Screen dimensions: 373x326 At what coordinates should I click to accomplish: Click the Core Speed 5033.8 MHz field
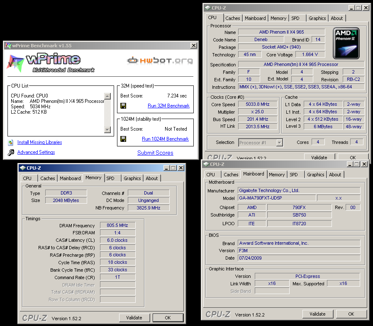point(258,104)
